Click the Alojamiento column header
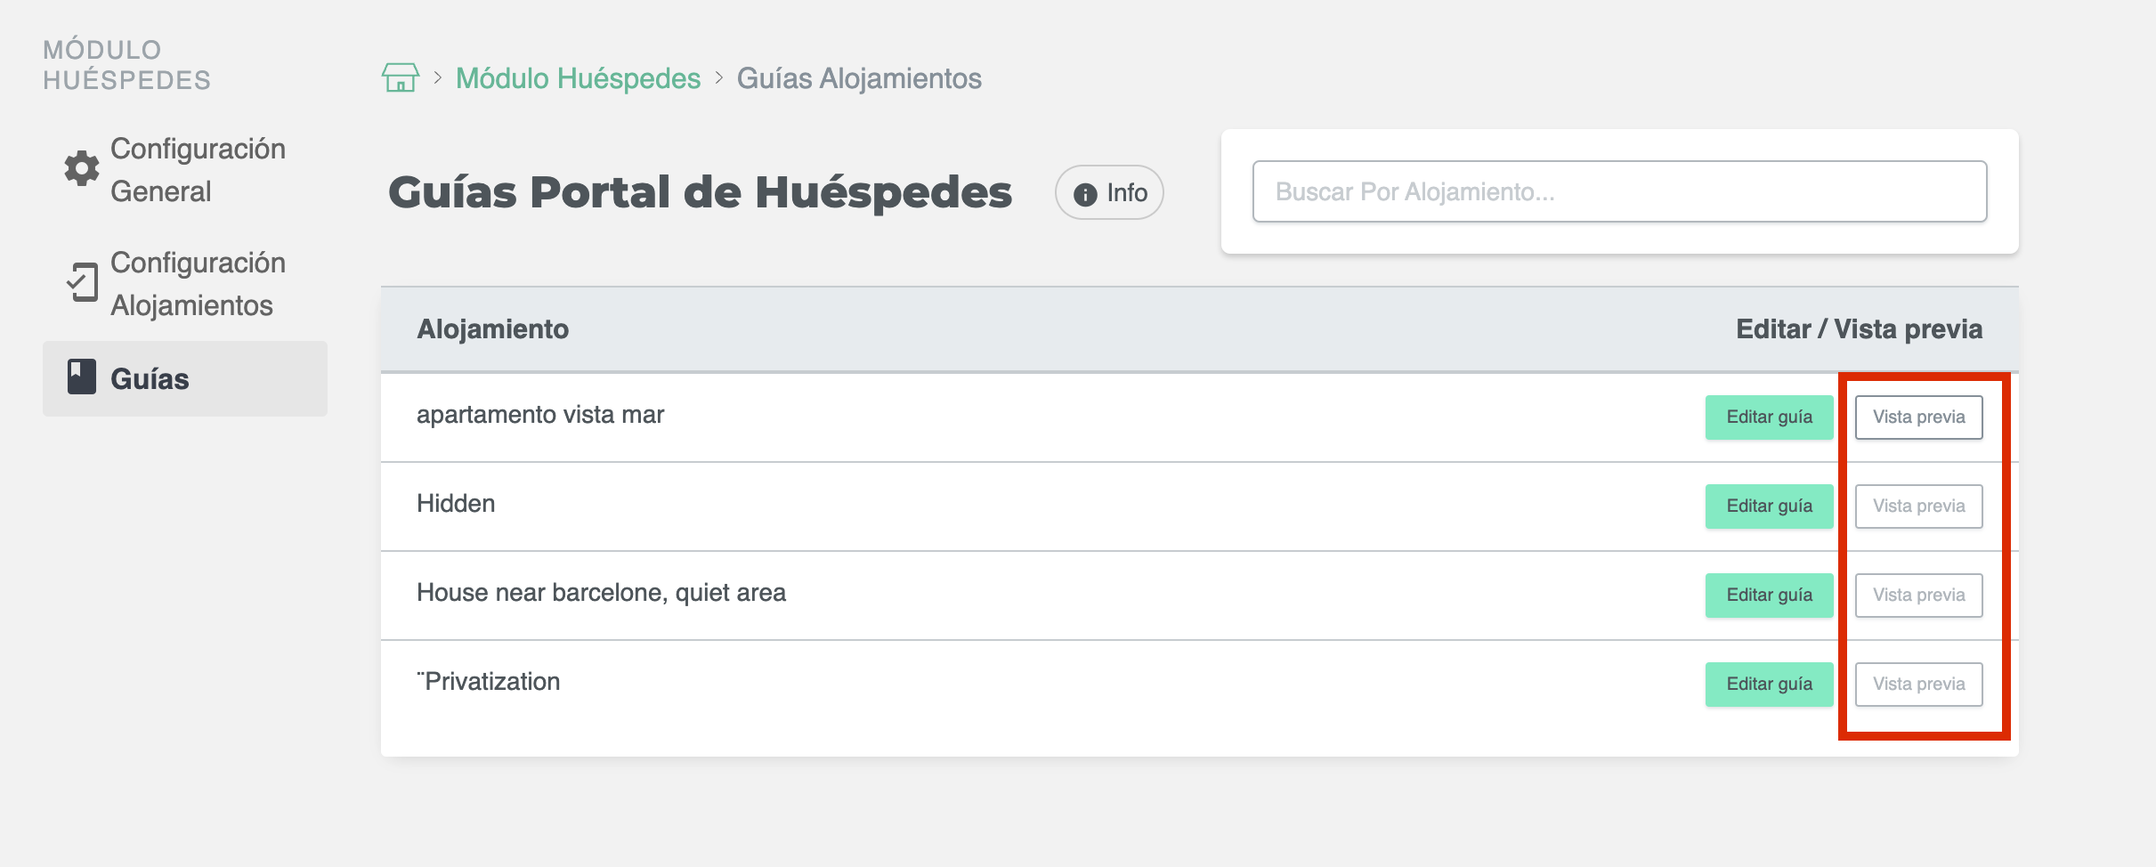The image size is (2156, 867). tap(492, 329)
